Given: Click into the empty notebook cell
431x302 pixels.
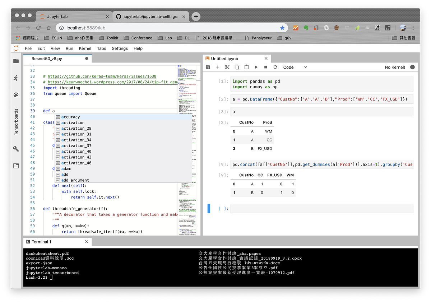Looking at the screenshot, I should (x=321, y=208).
